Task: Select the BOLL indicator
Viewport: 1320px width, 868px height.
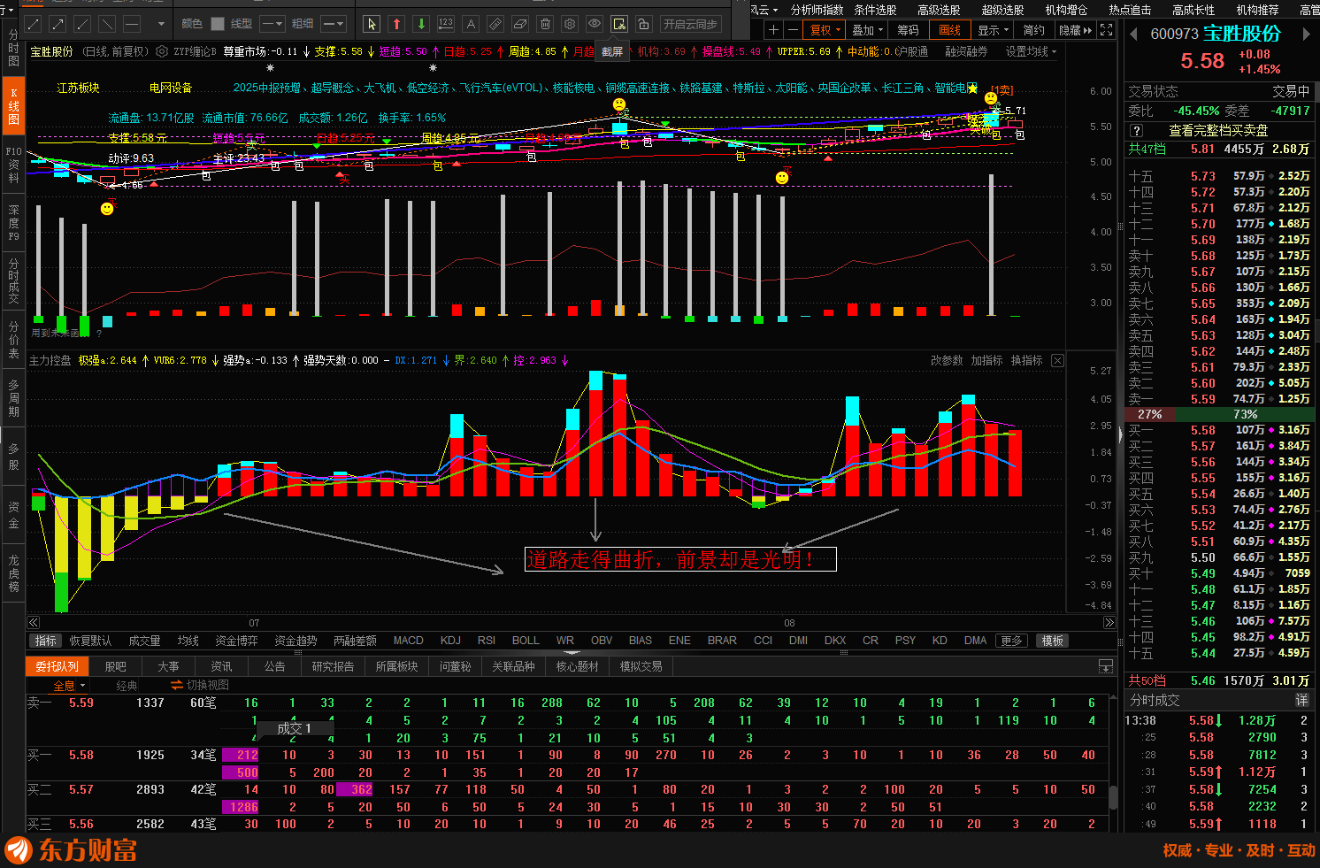Action: (x=526, y=641)
